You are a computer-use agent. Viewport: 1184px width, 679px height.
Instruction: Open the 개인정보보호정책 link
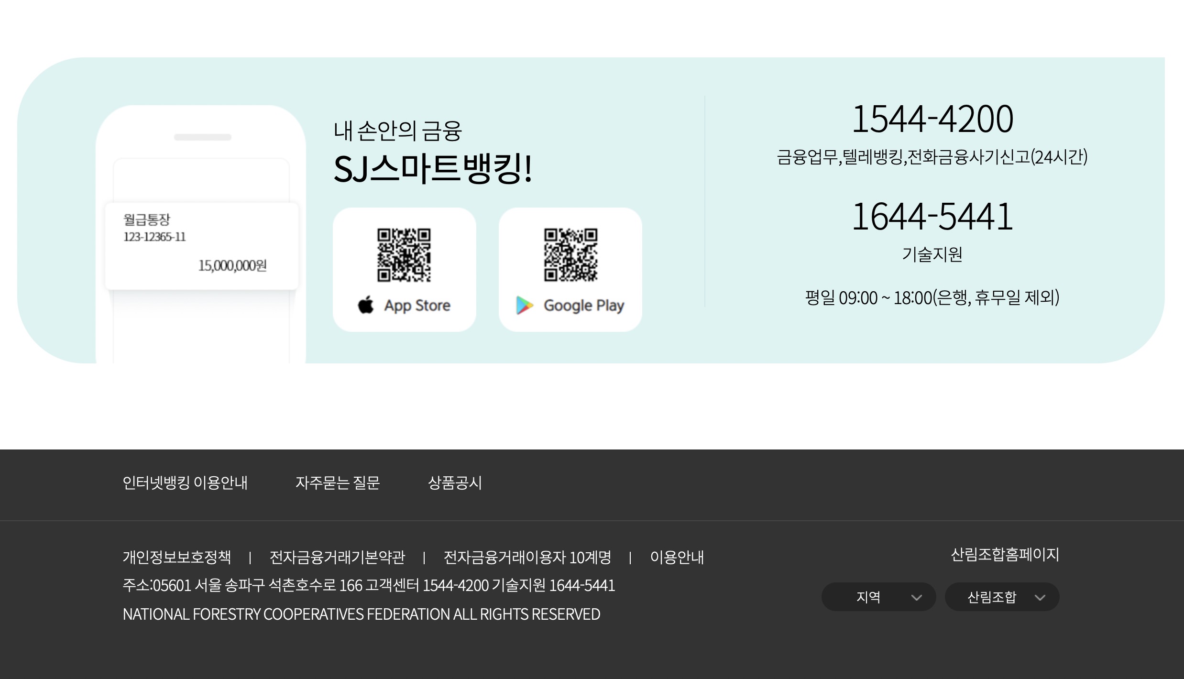coord(177,557)
